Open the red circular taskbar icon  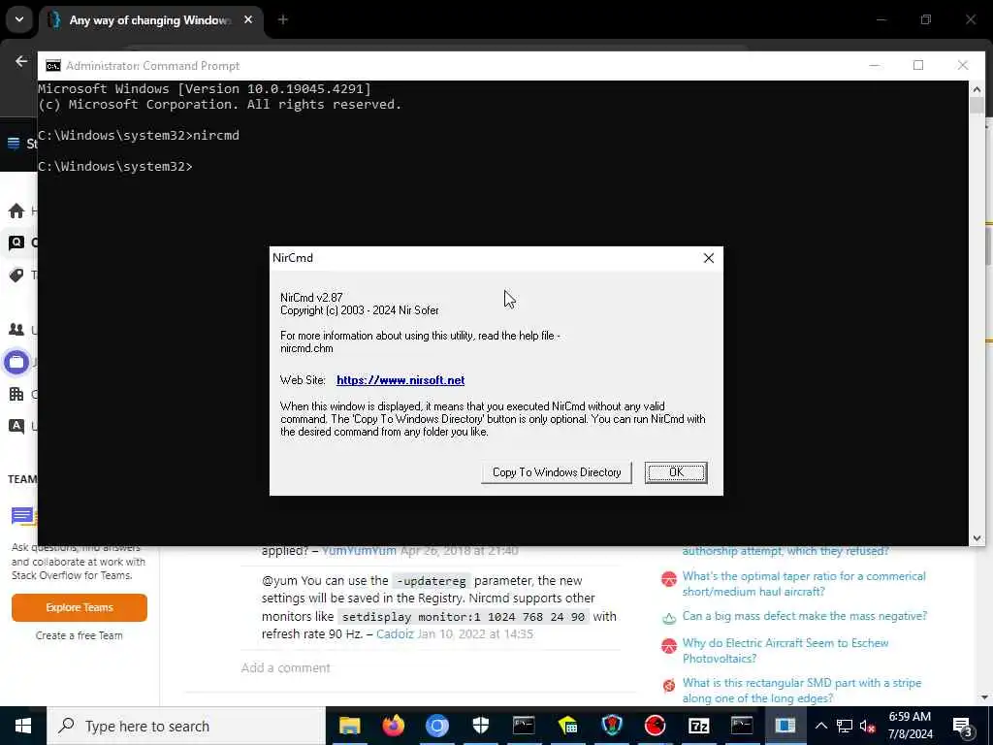[655, 726]
